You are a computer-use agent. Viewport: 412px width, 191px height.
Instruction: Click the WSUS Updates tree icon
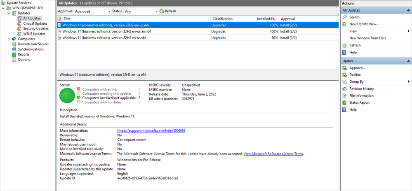click(x=19, y=34)
